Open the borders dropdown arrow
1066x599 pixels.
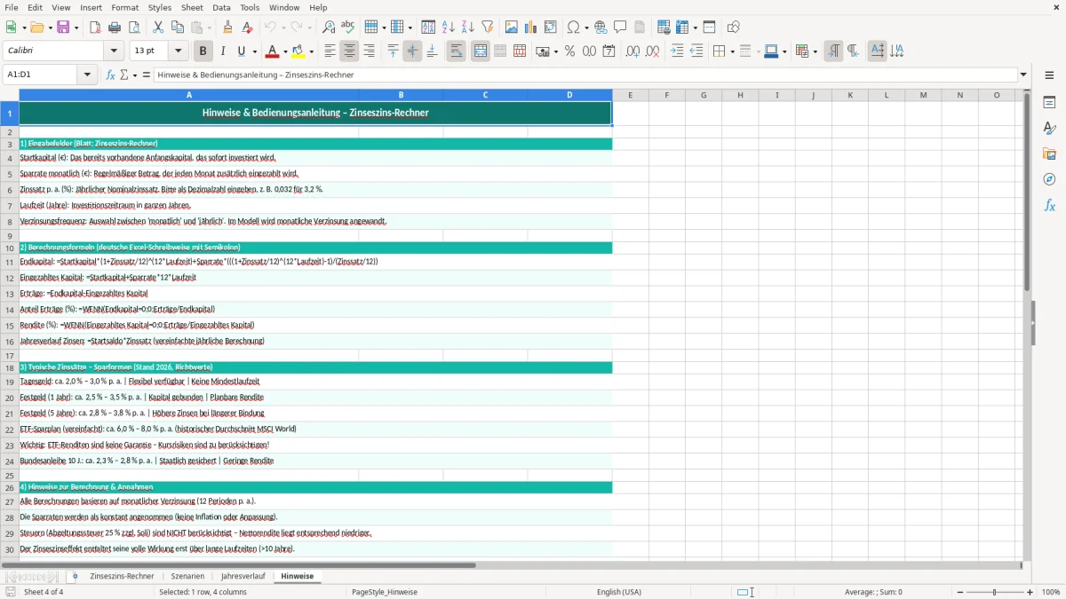coord(731,51)
